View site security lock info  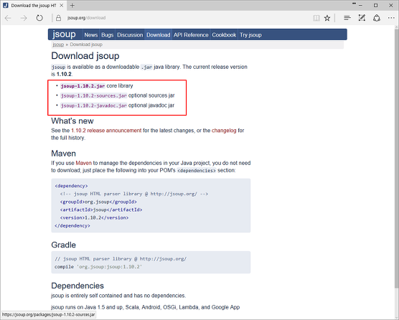point(59,18)
